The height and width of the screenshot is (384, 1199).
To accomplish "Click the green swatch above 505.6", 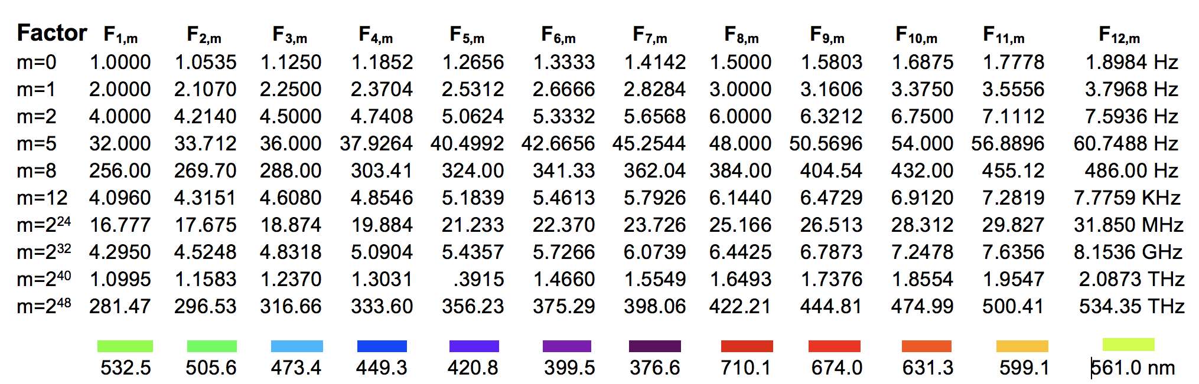I will point(212,346).
